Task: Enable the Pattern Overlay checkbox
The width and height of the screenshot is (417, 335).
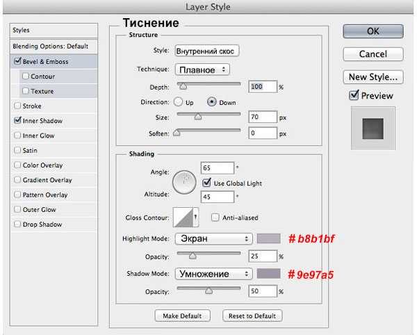Action: [x=17, y=195]
